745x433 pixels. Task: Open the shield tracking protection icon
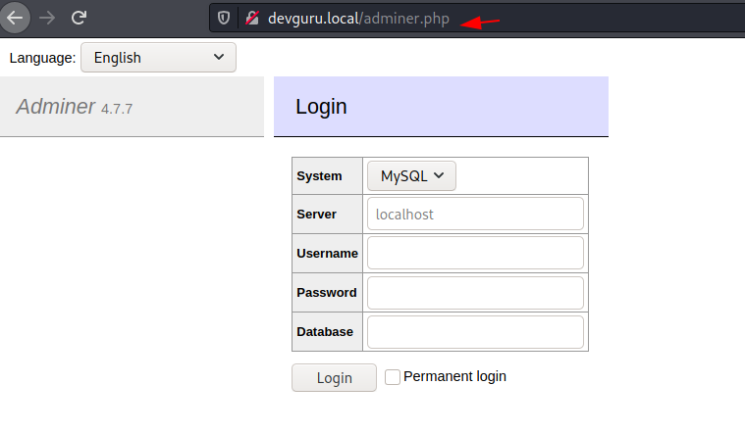pyautogui.click(x=224, y=19)
